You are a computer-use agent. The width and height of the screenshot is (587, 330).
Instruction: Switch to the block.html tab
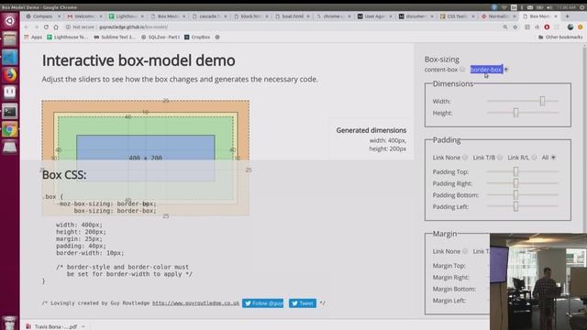pyautogui.click(x=250, y=16)
